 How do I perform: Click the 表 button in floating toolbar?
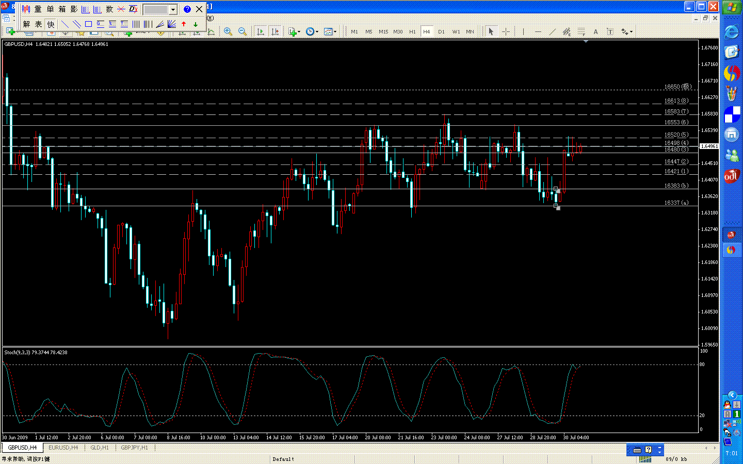[38, 24]
